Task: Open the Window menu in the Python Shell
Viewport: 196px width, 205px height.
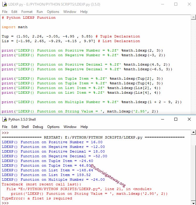Action: [70, 127]
